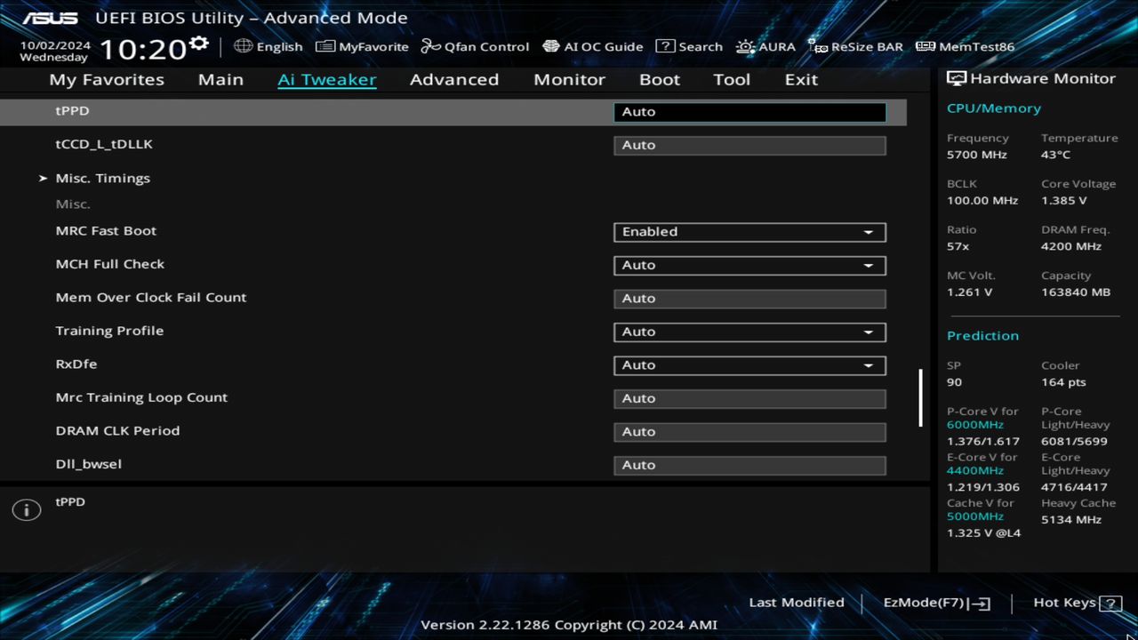Open AURA lighting settings
Image resolution: width=1138 pixels, height=640 pixels.
point(765,46)
